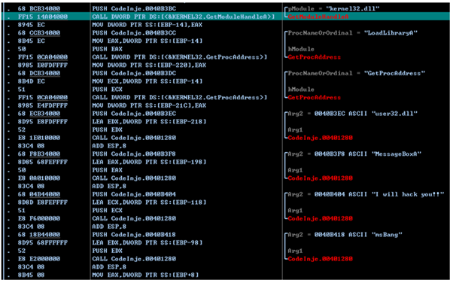Select 'LEA EAX,DWORD PTR SS:[EBP-198]' instruction
This screenshot has height=283, width=453.
(149, 162)
